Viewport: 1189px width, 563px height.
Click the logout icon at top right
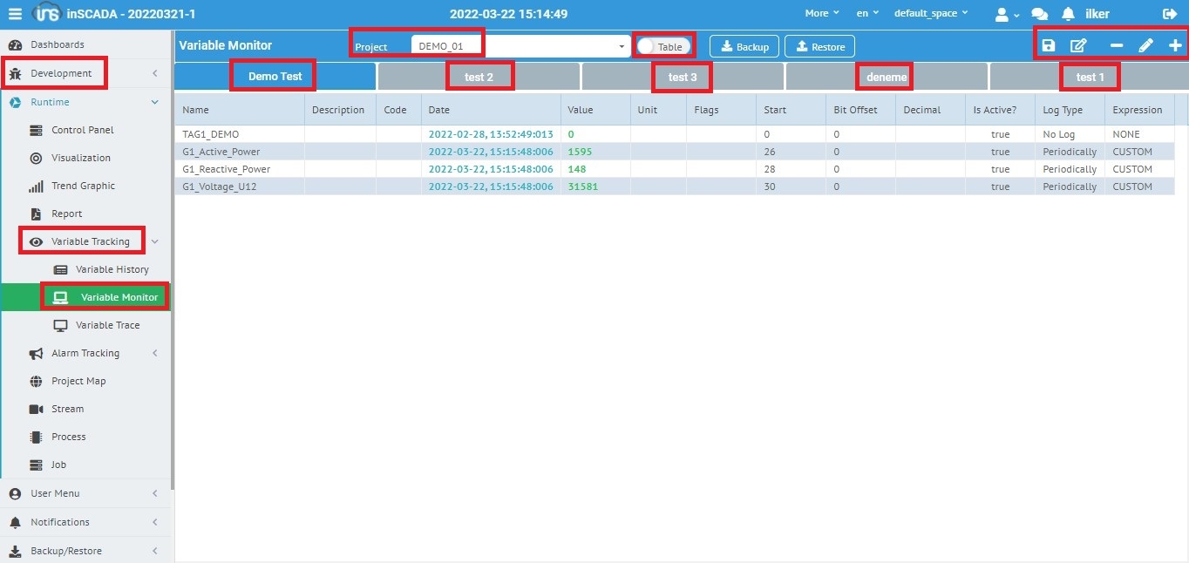point(1169,14)
